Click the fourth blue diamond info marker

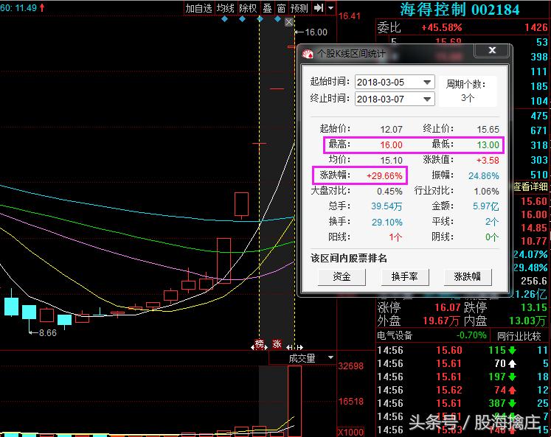pyautogui.click(x=277, y=19)
